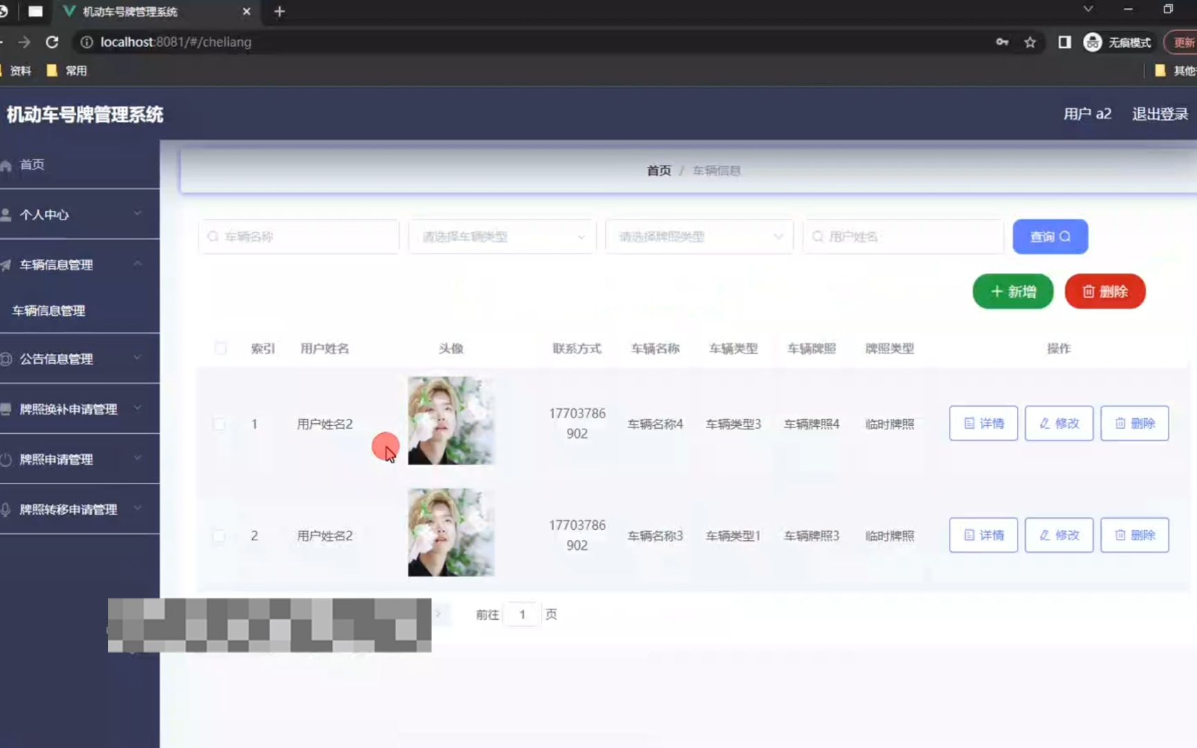Select 退出登录 in top bar
This screenshot has height=748, width=1197.
pos(1160,114)
